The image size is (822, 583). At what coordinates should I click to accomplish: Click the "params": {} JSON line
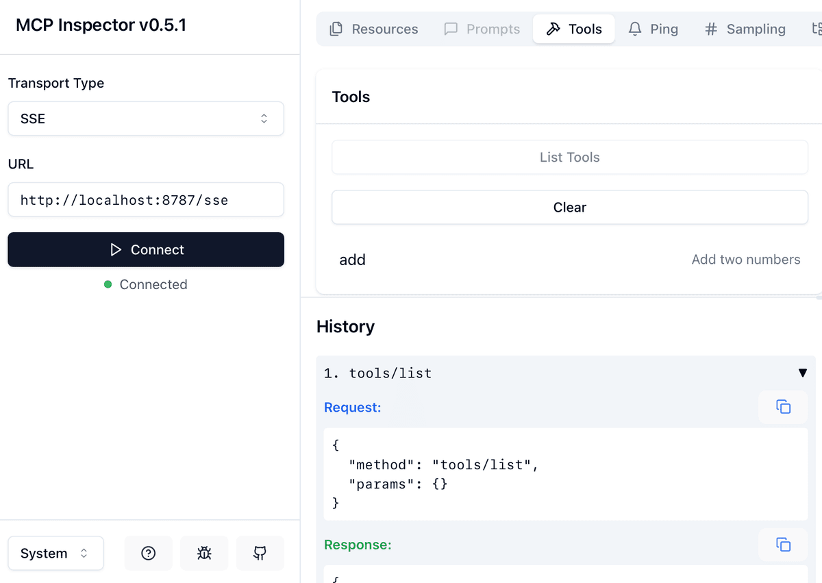click(x=399, y=484)
